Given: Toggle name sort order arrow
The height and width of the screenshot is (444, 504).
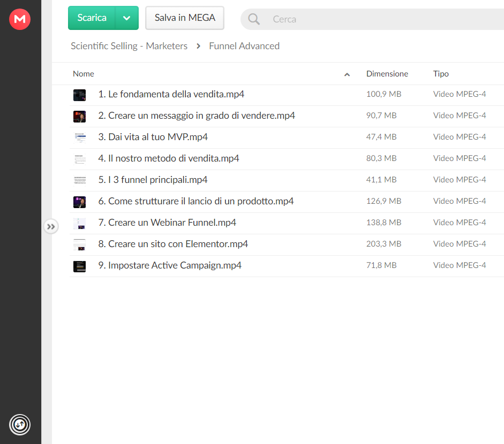Looking at the screenshot, I should [x=347, y=74].
